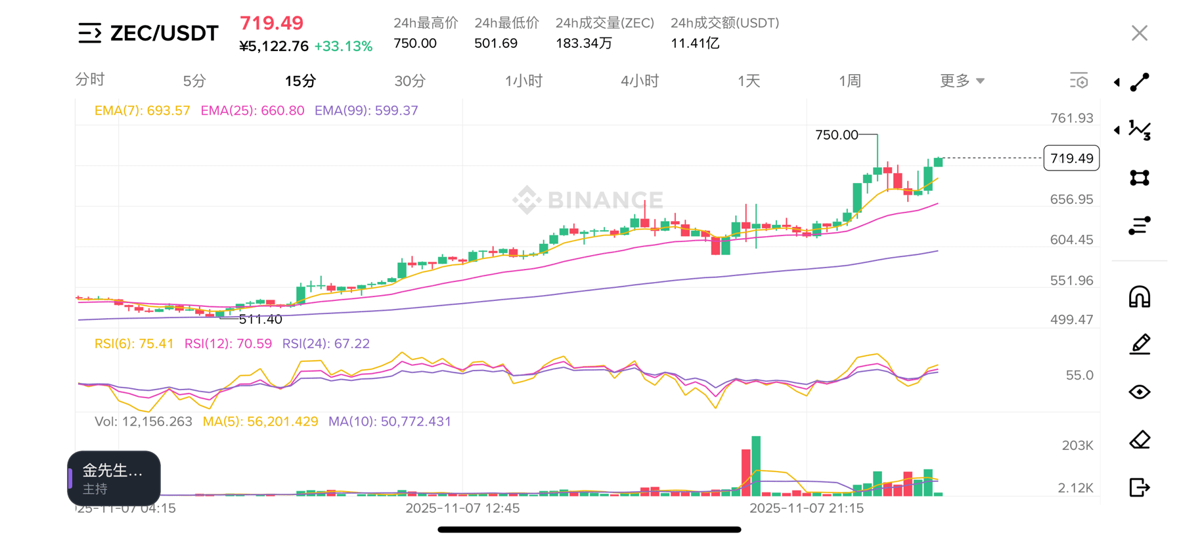This screenshot has height=543, width=1179.
Task: Click the eraser to delete drawings
Action: pos(1140,440)
